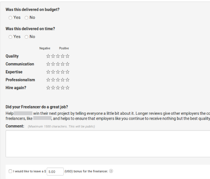The width and height of the screenshot is (210, 179).
Task: Give Quality a three-star rating
Action: click(x=58, y=56)
